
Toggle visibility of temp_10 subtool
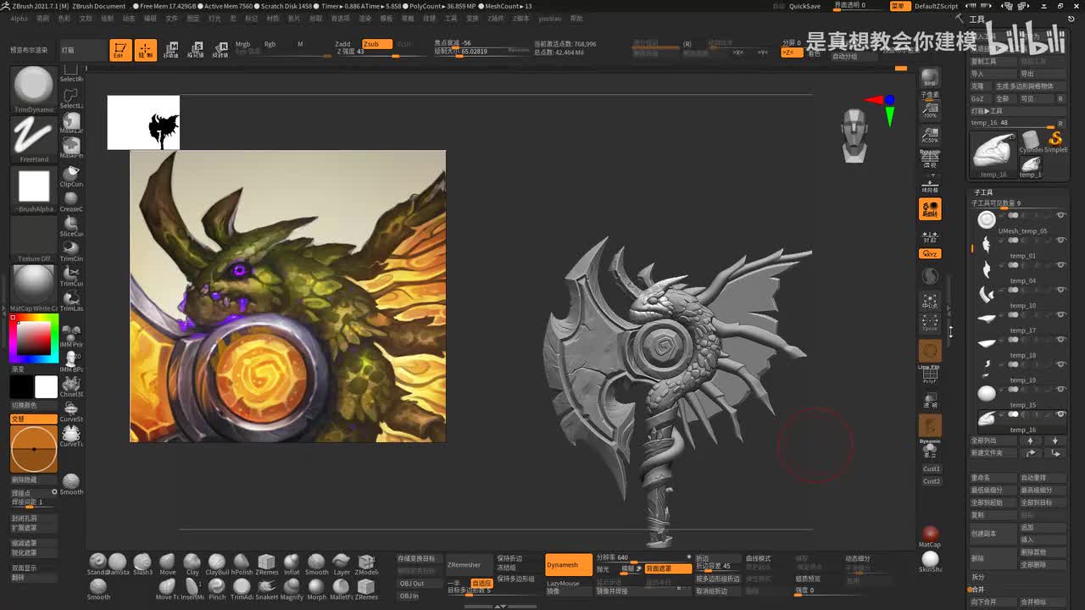1061,291
